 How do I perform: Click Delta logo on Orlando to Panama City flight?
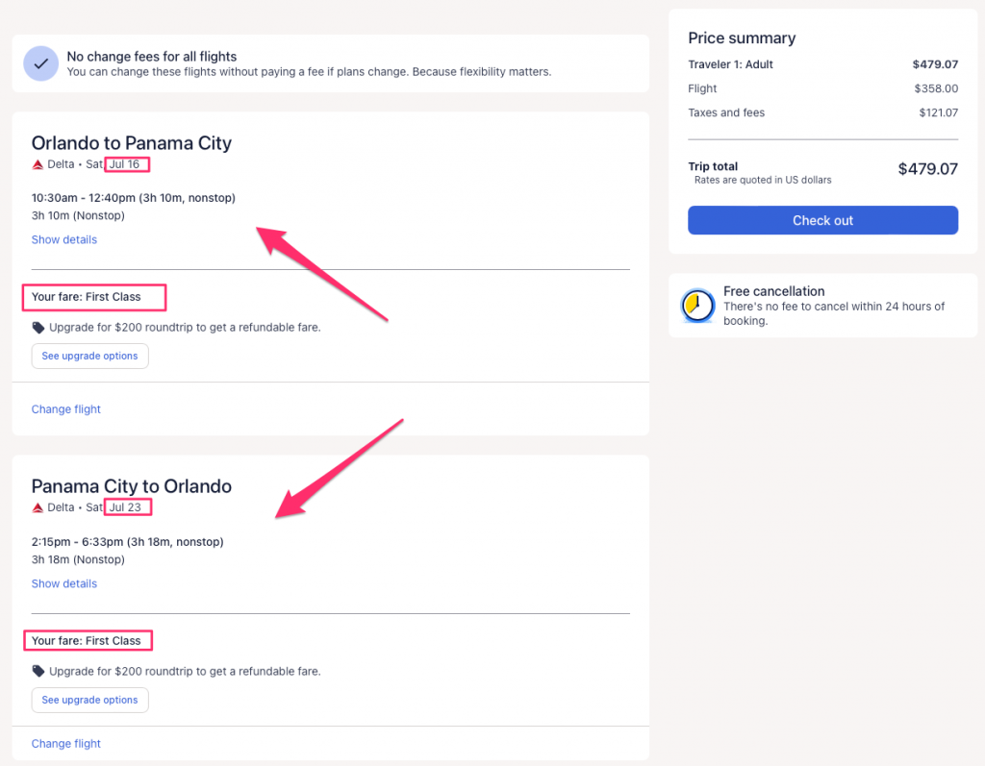38,164
